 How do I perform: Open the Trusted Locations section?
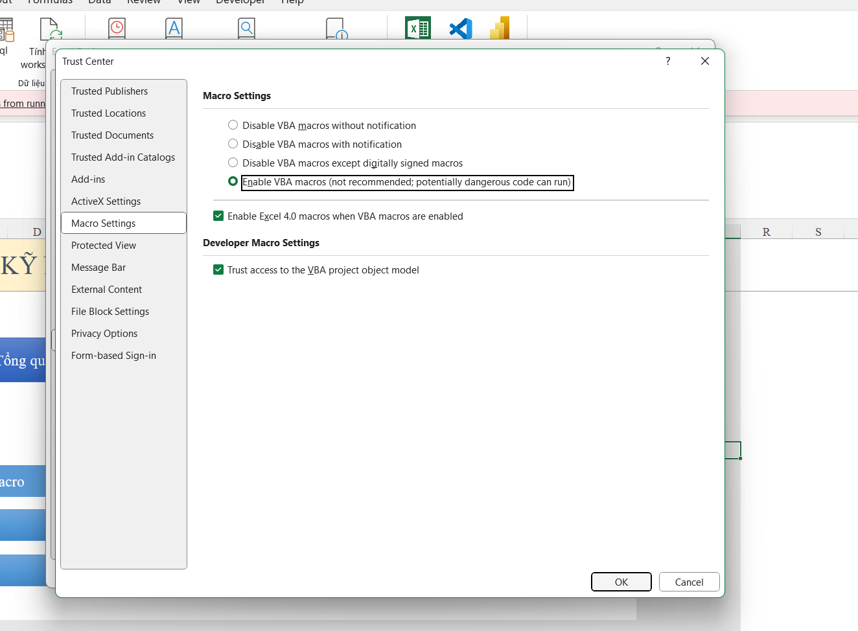[108, 113]
